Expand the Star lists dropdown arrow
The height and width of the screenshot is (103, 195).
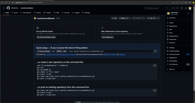click(158, 18)
